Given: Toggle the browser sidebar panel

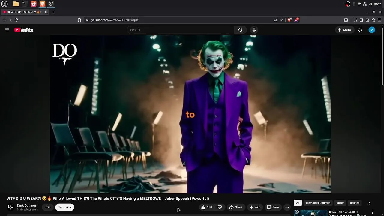Looking at the screenshot, I should [x=361, y=20].
